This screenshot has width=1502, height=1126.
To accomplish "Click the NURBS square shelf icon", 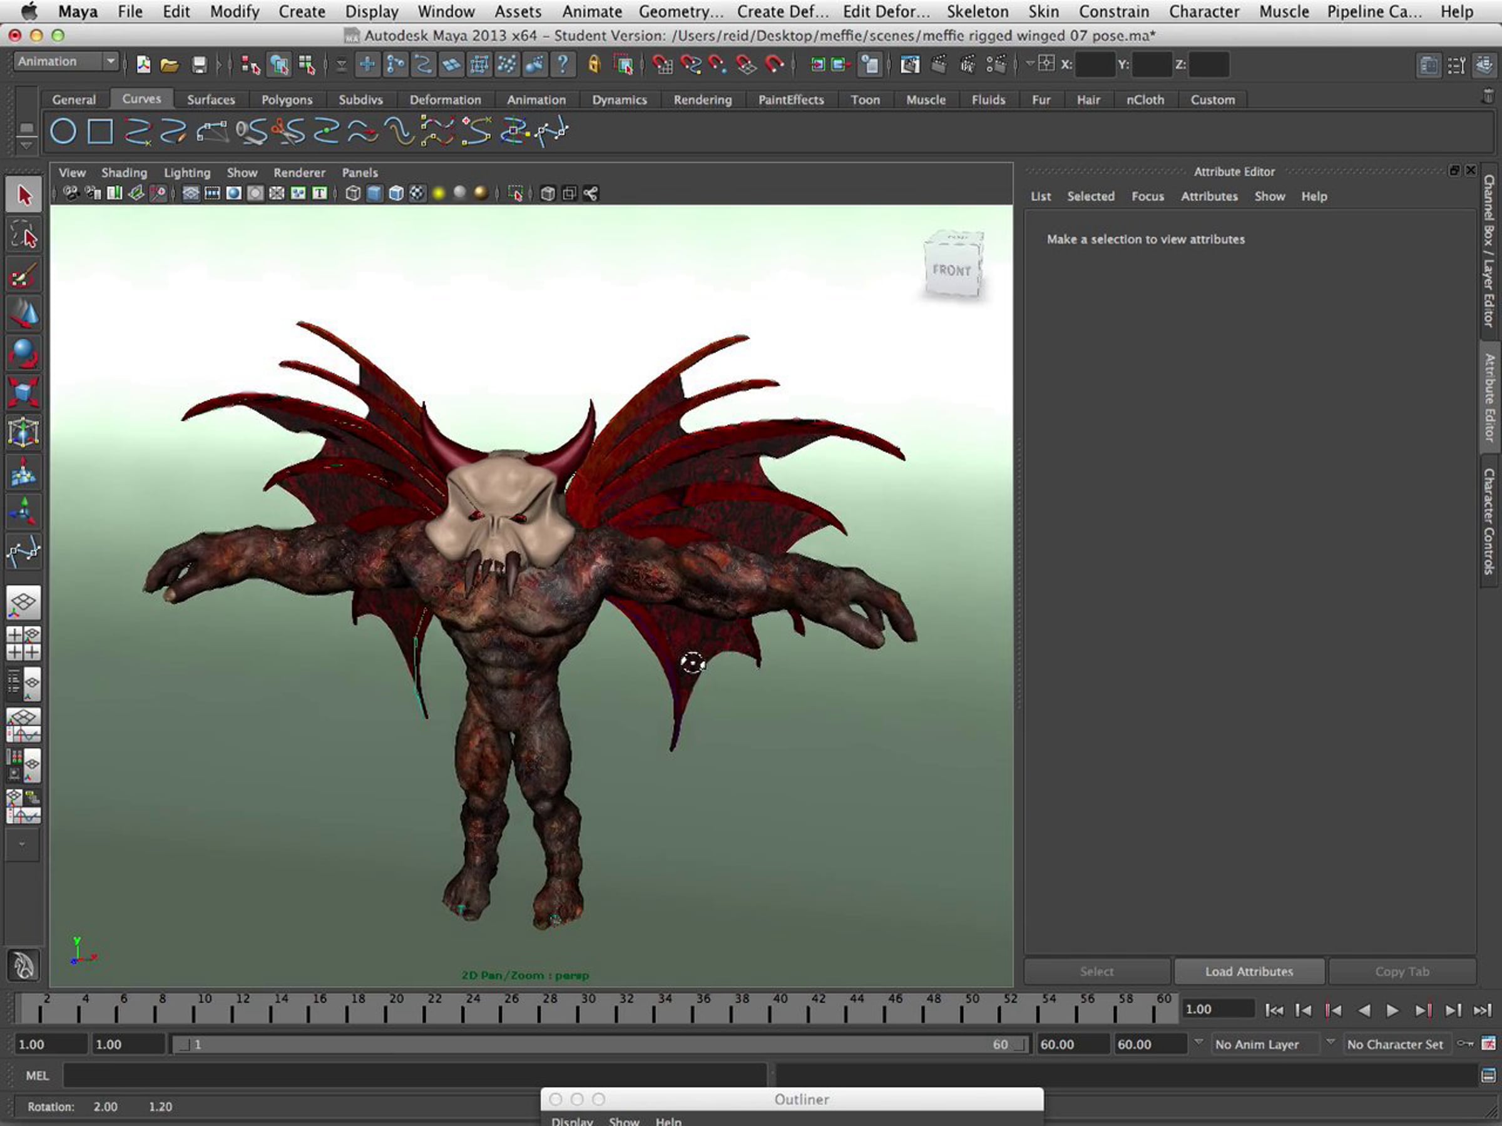I will pyautogui.click(x=100, y=131).
